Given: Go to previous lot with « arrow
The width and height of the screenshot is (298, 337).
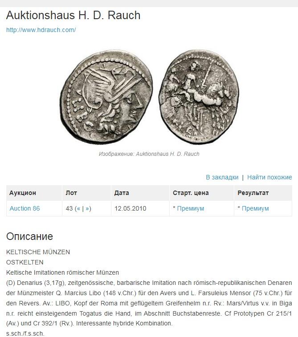Looking at the screenshot, I should pyautogui.click(x=78, y=208).
